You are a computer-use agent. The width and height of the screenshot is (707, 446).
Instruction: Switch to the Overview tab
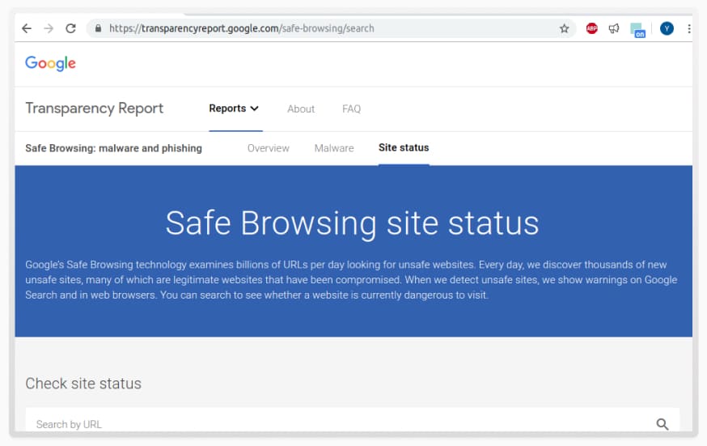click(268, 148)
